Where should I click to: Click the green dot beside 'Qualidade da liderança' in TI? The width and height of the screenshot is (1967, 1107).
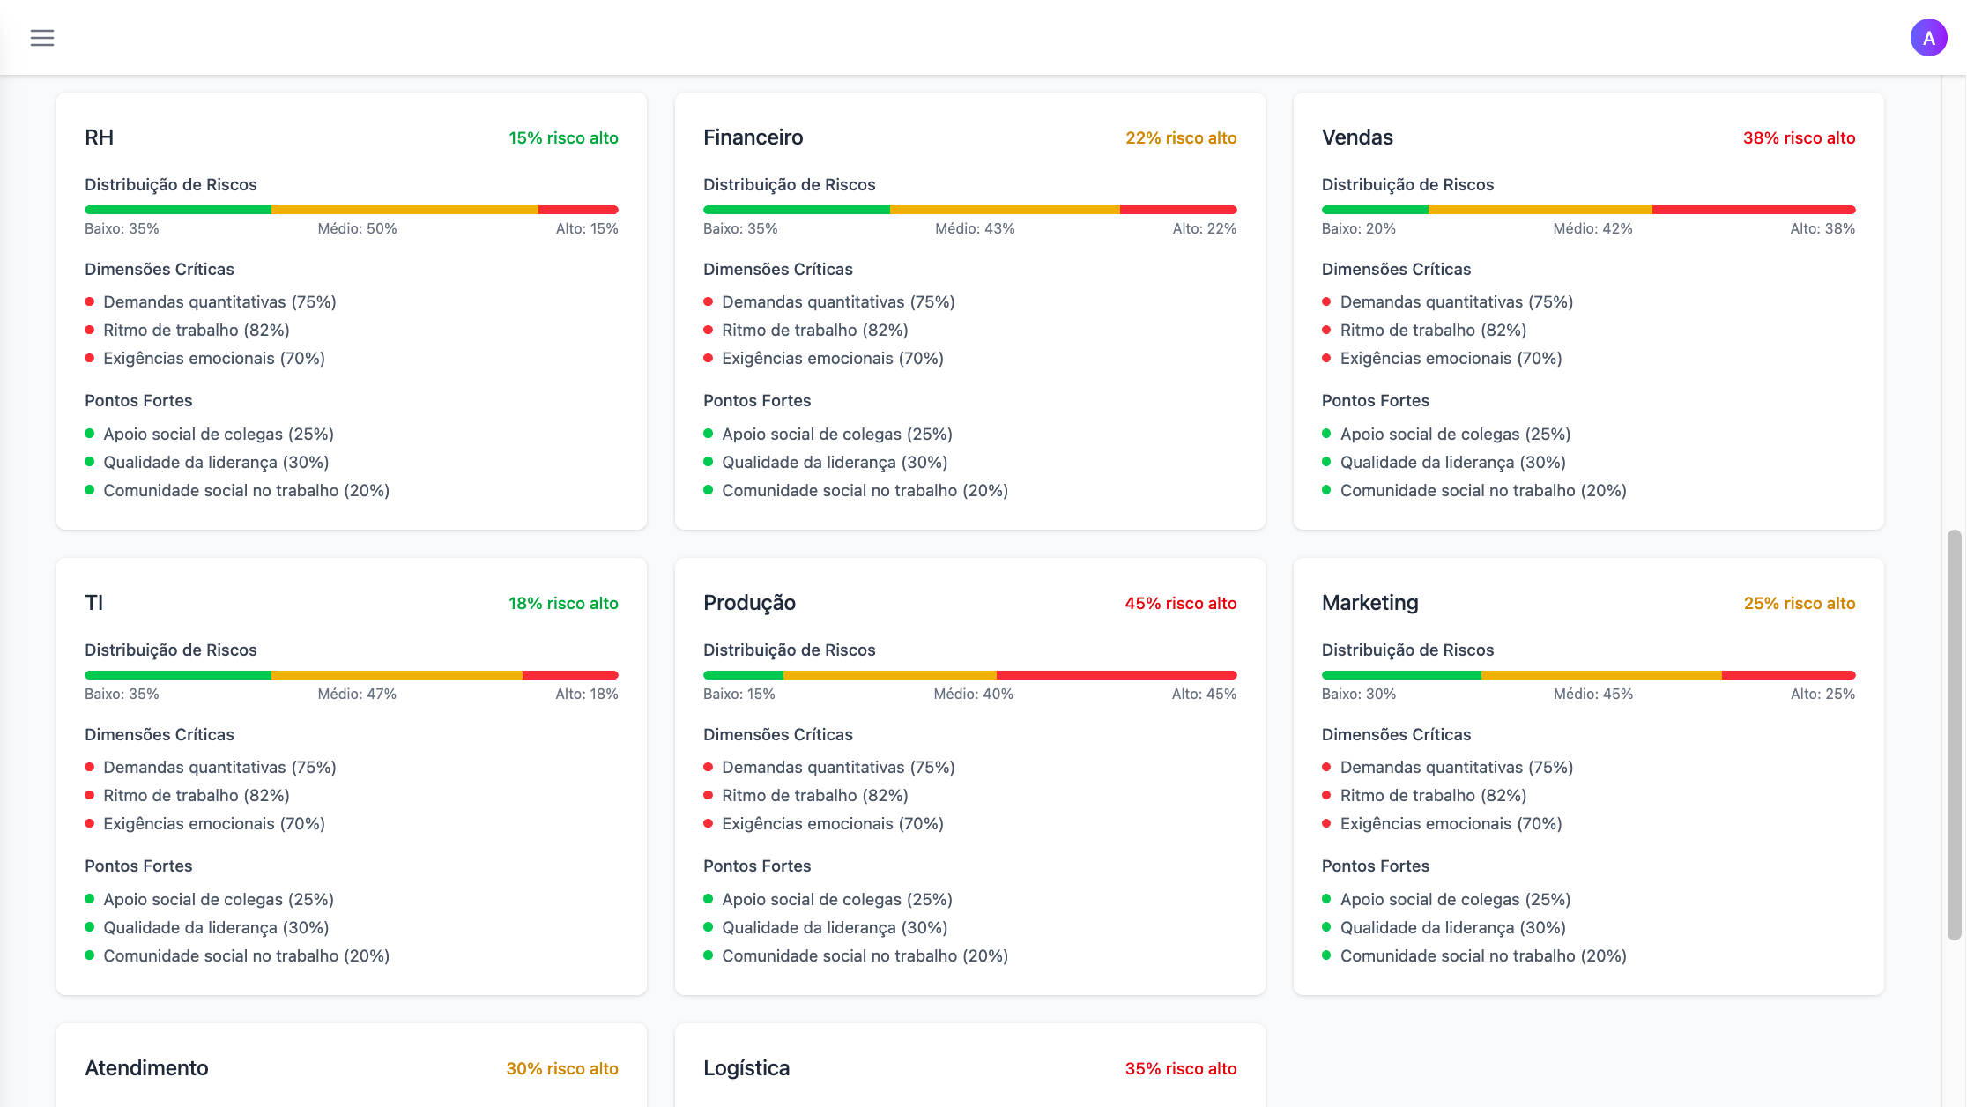(89, 927)
